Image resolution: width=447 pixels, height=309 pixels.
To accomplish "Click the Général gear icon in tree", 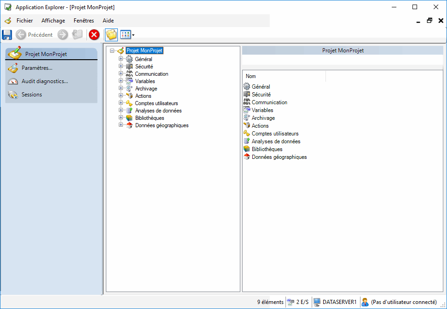I will [129, 59].
